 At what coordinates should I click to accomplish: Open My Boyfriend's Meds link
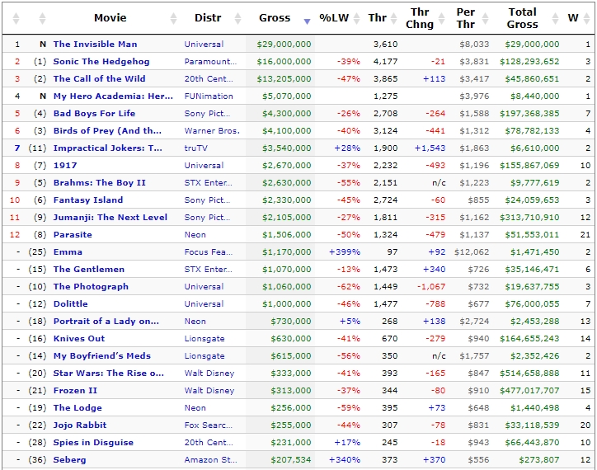(102, 356)
